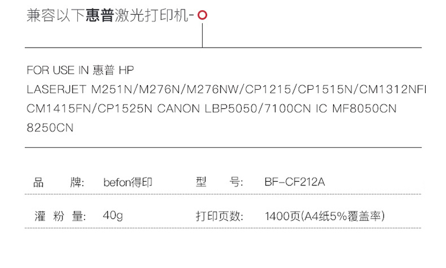Click the 型号 label
This screenshot has height=268, width=446.
(x=219, y=182)
